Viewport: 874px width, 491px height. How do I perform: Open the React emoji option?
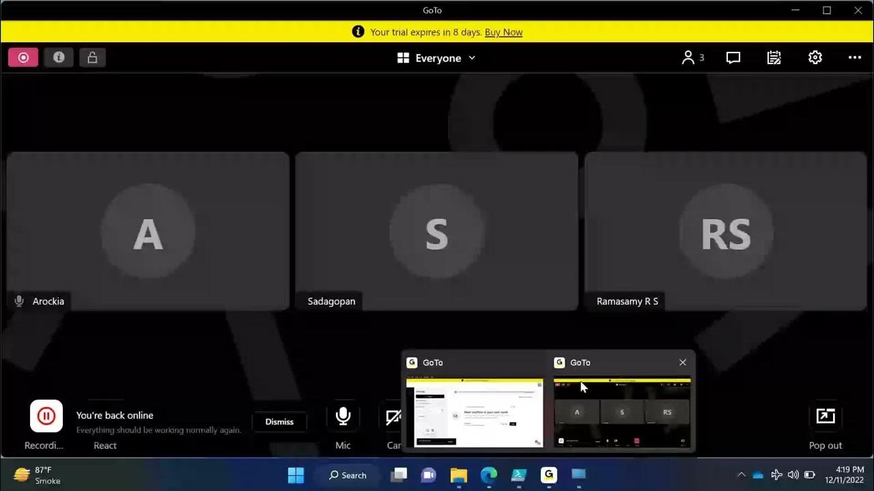tap(105, 445)
